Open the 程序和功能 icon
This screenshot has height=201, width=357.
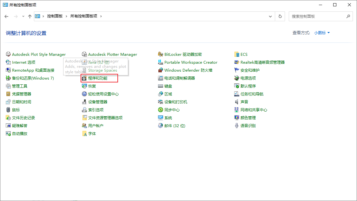[84, 78]
